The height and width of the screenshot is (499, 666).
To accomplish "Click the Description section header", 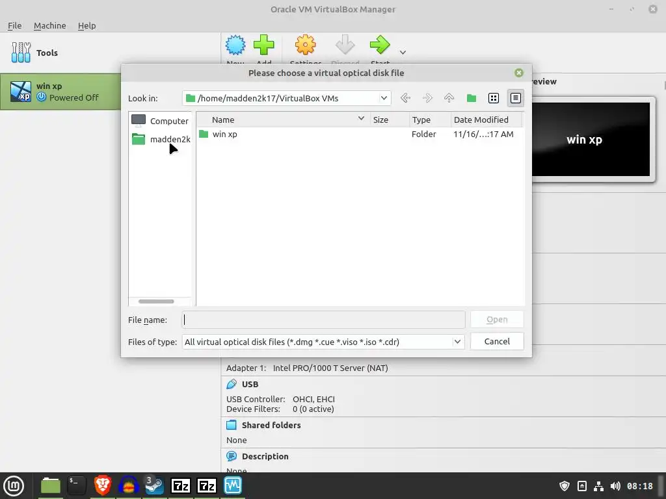I will coord(265,456).
